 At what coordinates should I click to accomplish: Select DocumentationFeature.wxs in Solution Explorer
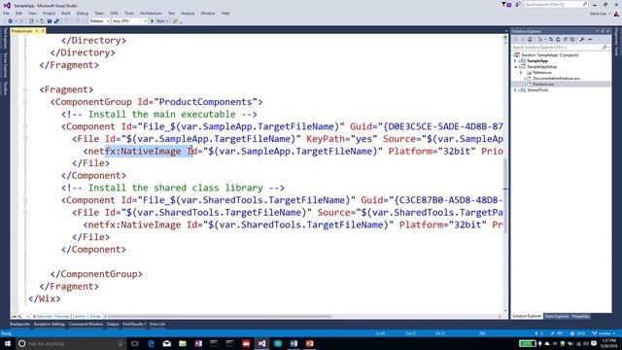click(x=556, y=79)
